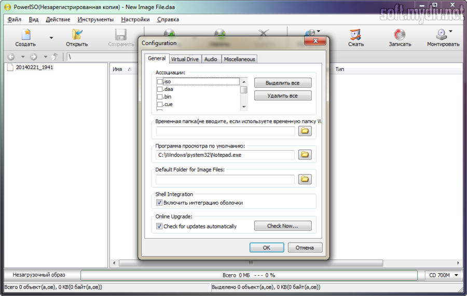Disable Включить интеграцию оболочки checkbox
The height and width of the screenshot is (296, 467).
pos(159,203)
